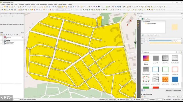
Task: Select the Zoom In magnifier tool
Action: [23, 7]
